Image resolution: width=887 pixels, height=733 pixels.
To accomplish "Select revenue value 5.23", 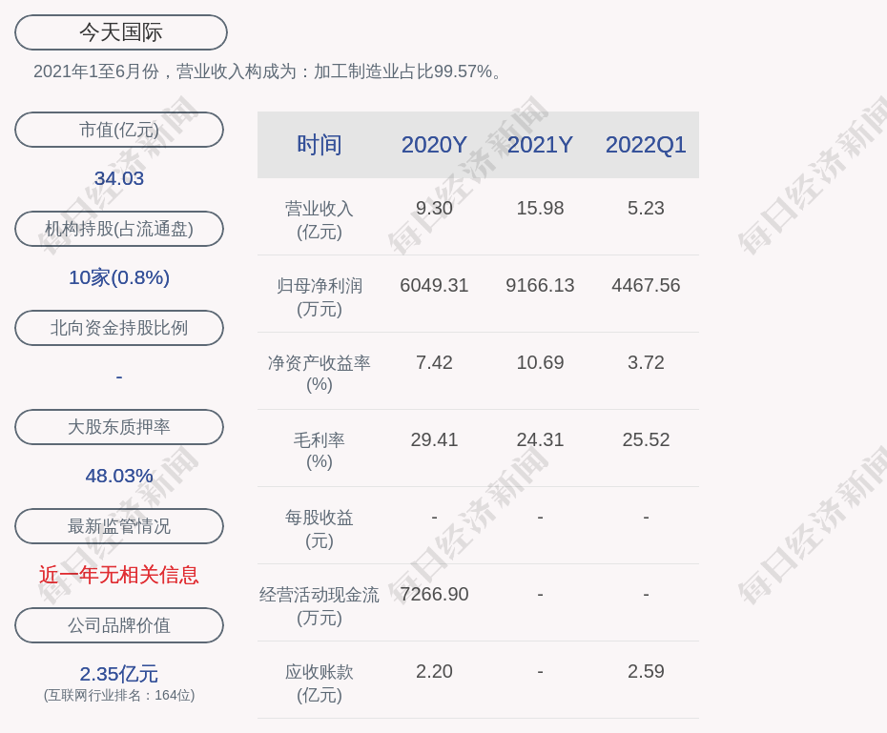I will pos(646,208).
